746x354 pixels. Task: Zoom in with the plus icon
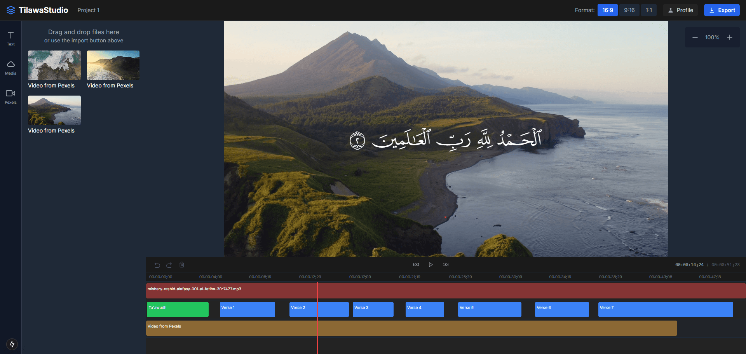pos(729,37)
